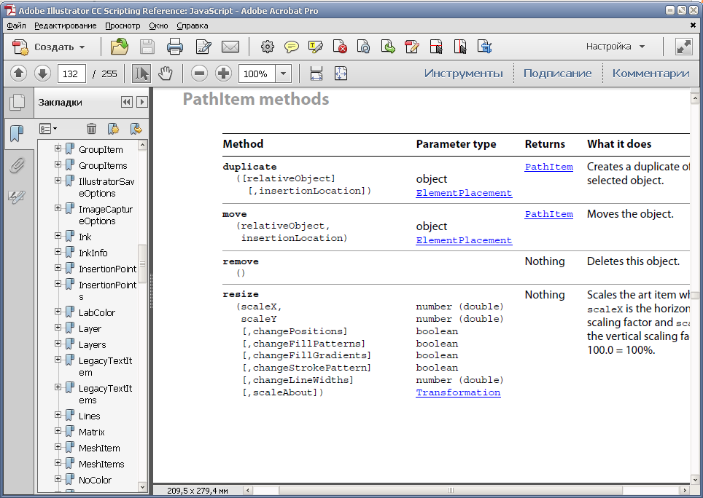Go to next page arrow
This screenshot has height=498, width=703.
pyautogui.click(x=42, y=74)
